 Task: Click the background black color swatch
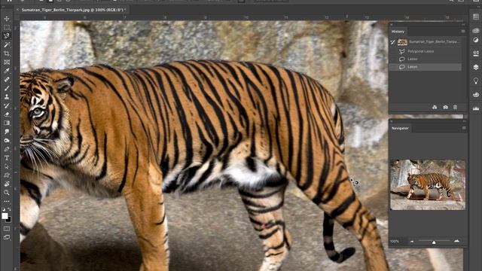(x=9, y=220)
